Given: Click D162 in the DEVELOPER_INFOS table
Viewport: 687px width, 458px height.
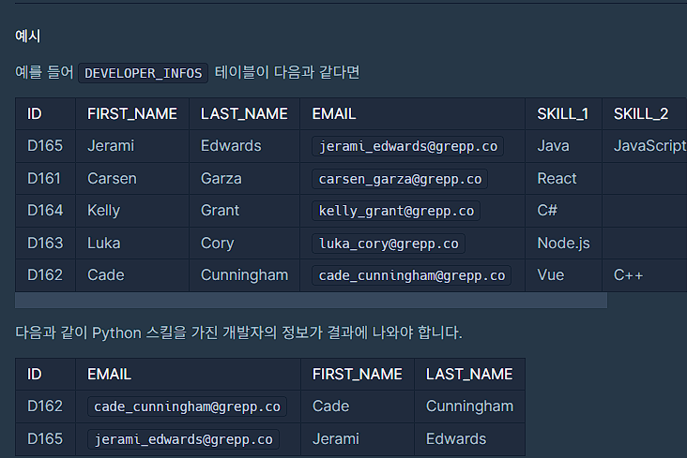Looking at the screenshot, I should pyautogui.click(x=45, y=275).
